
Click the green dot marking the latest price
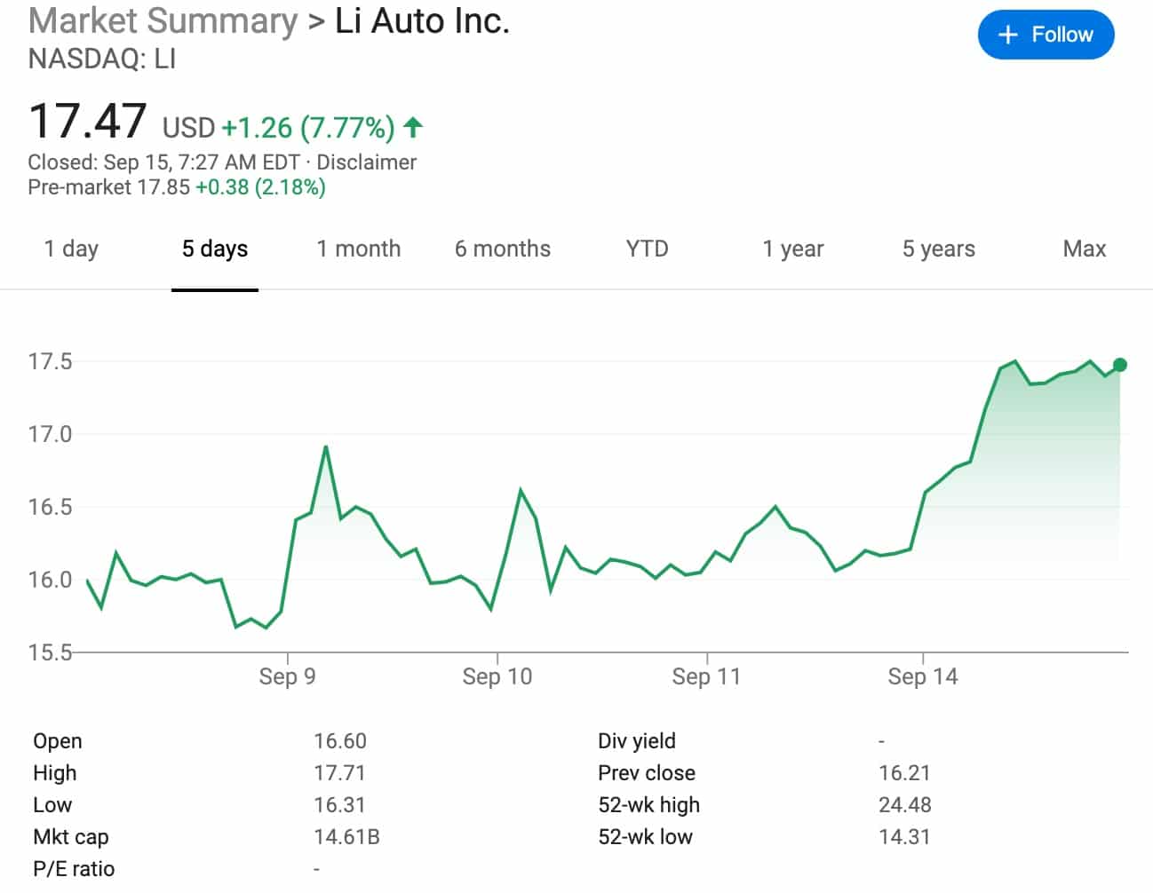point(1120,364)
